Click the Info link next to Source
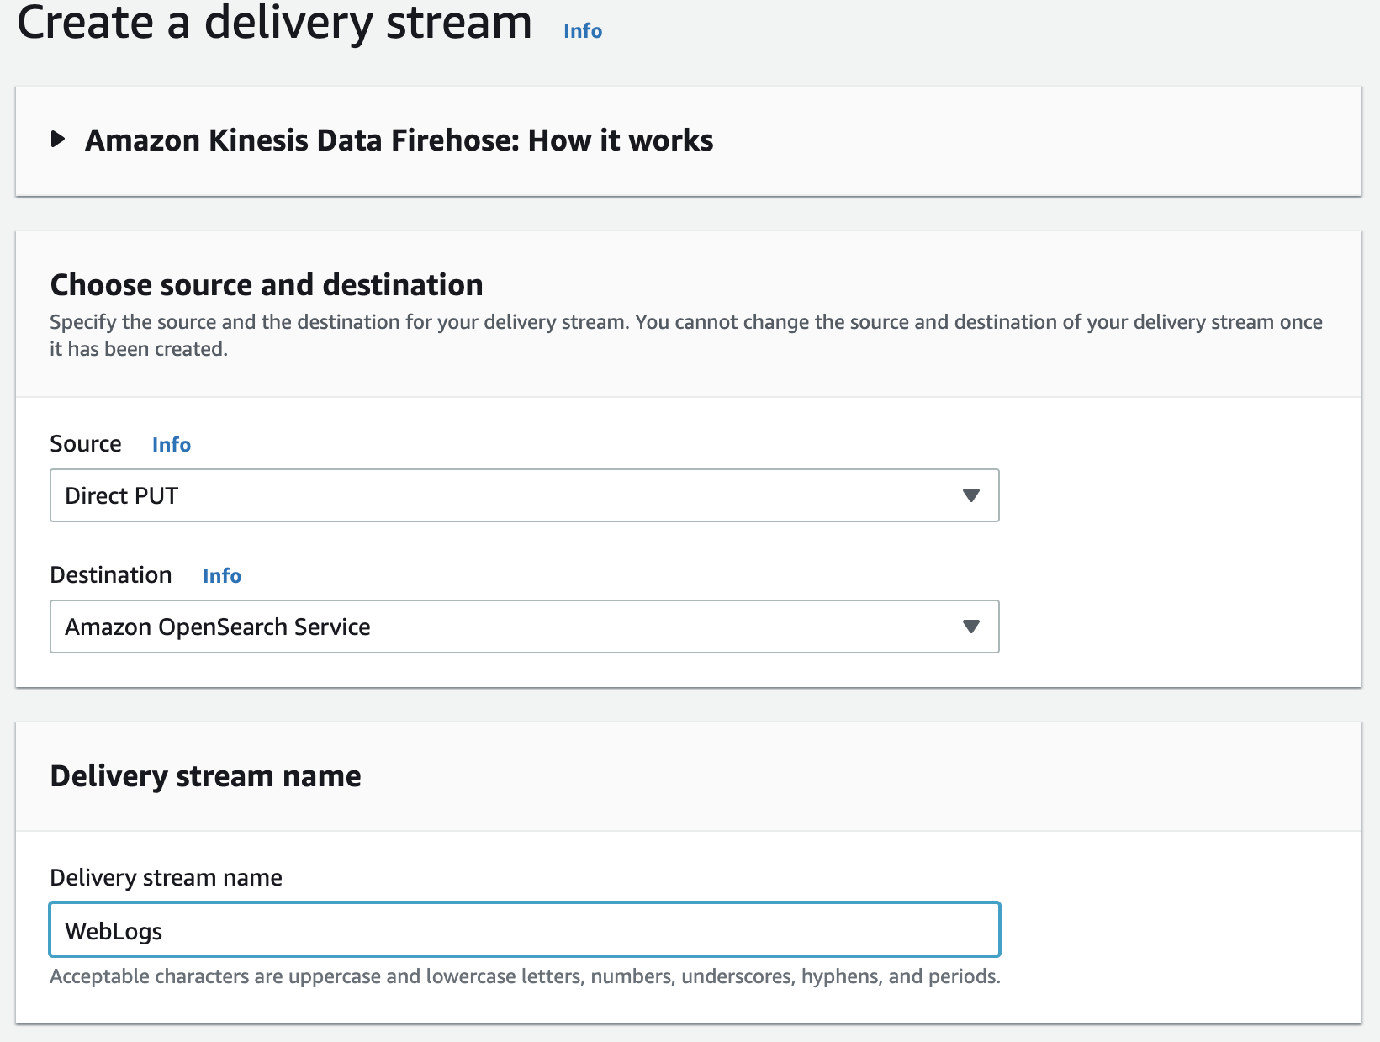The width and height of the screenshot is (1380, 1042). click(172, 445)
